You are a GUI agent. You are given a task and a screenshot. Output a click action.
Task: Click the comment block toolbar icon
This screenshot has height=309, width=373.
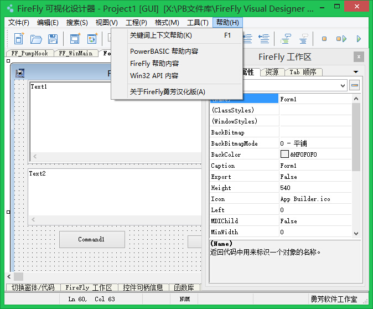click(286, 39)
